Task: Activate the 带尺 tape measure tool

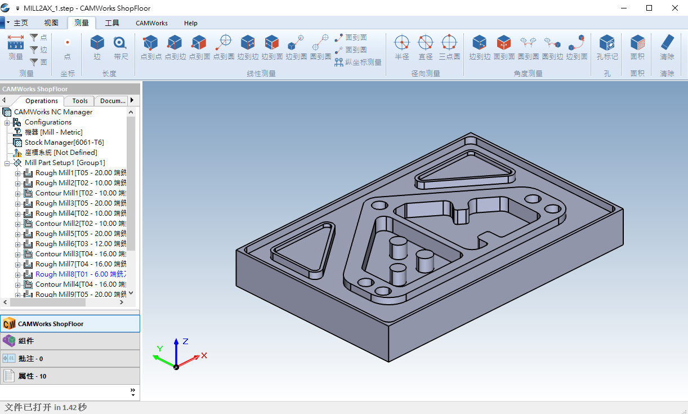Action: pos(121,47)
